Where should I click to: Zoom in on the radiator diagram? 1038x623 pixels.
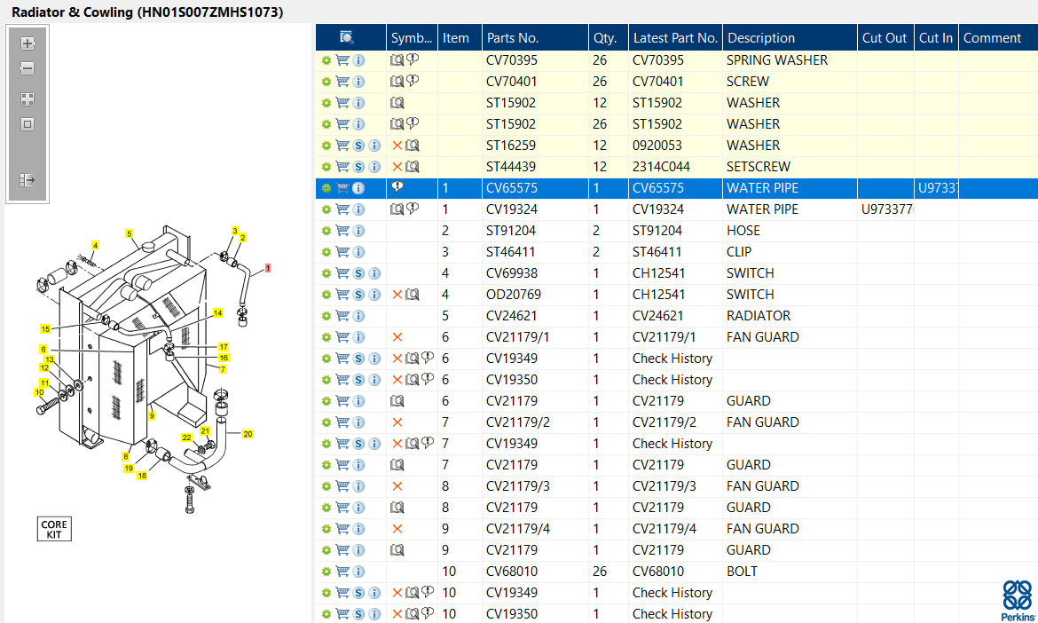click(x=28, y=43)
